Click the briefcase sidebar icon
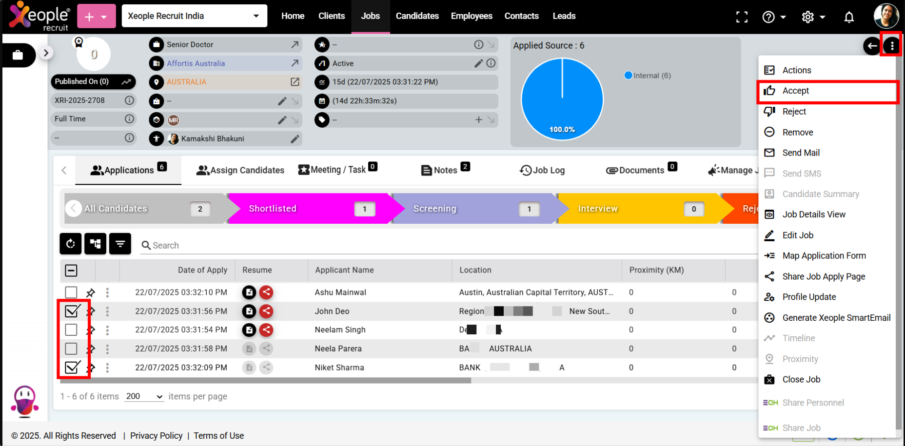The width and height of the screenshot is (905, 446). (18, 55)
